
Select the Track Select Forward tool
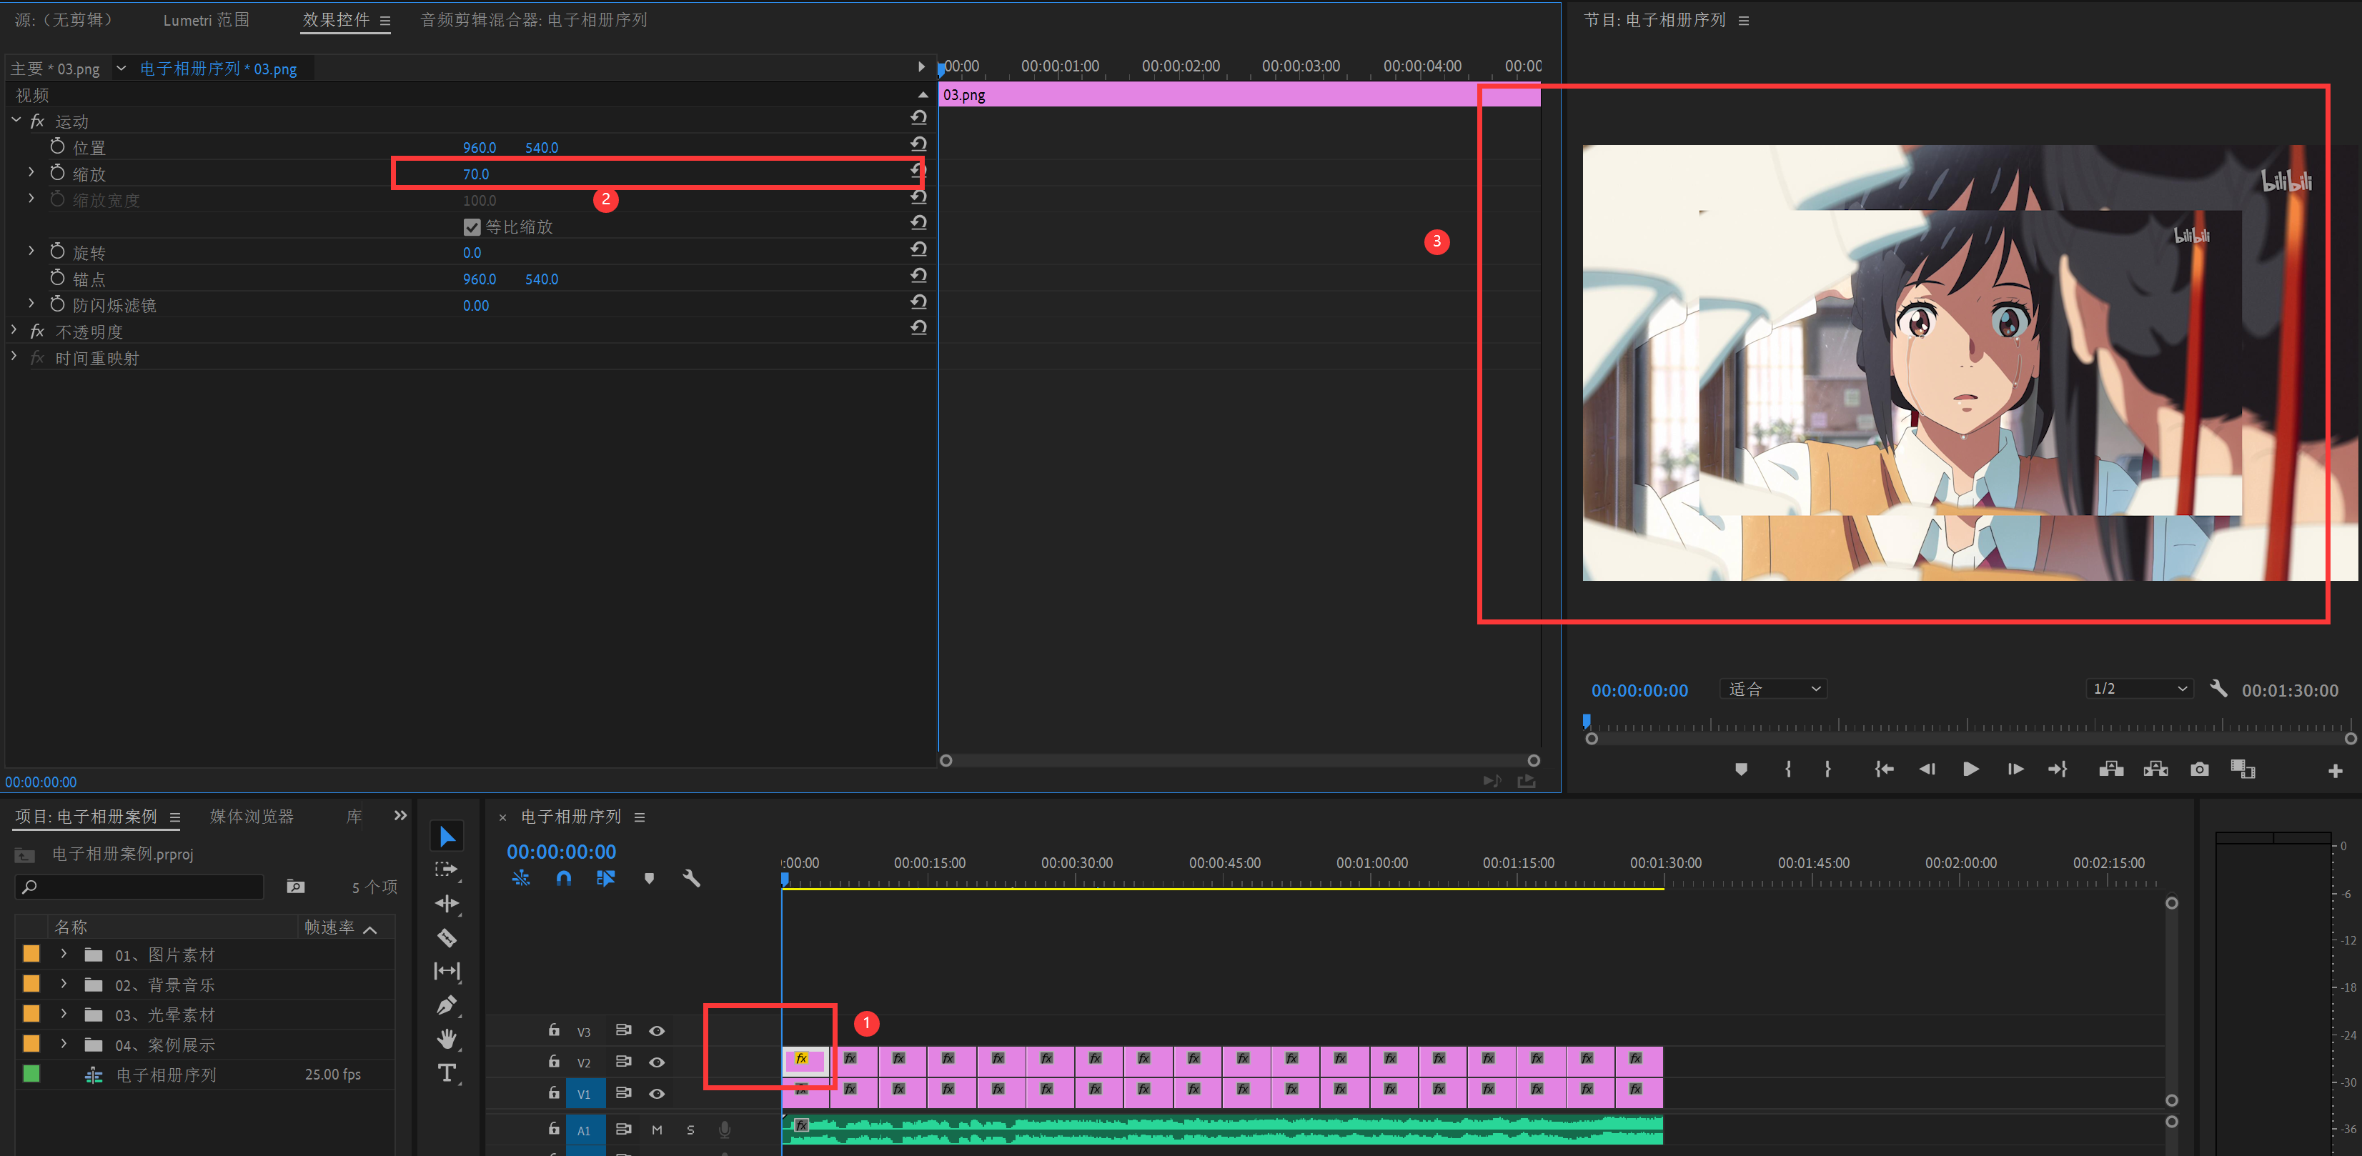coord(447,869)
